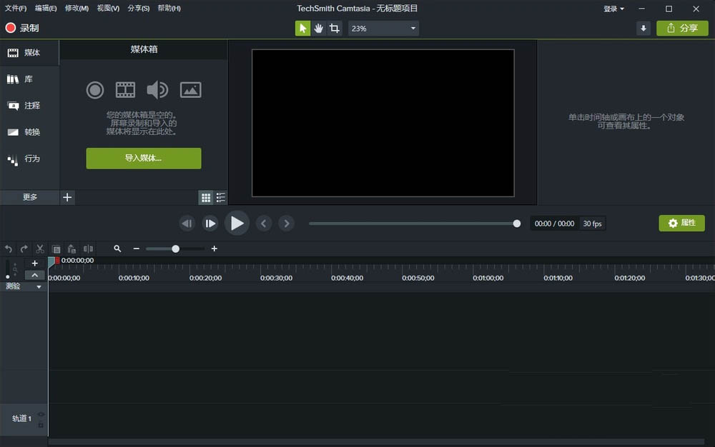
Task: Open the 测验 dropdown above the tracks
Action: (x=21, y=286)
